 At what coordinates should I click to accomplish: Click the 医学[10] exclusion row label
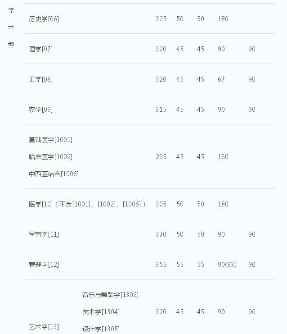[87, 204]
